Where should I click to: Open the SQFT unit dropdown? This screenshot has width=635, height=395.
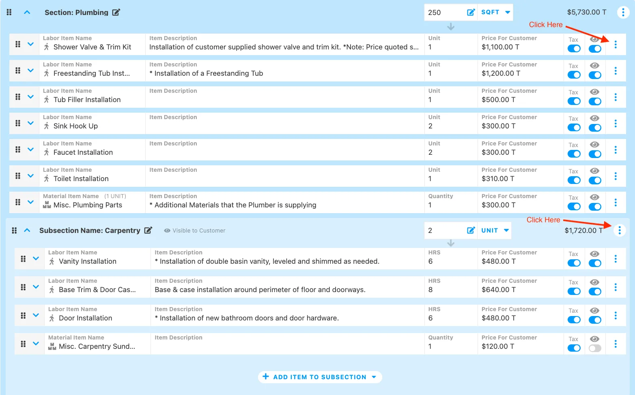click(x=495, y=12)
